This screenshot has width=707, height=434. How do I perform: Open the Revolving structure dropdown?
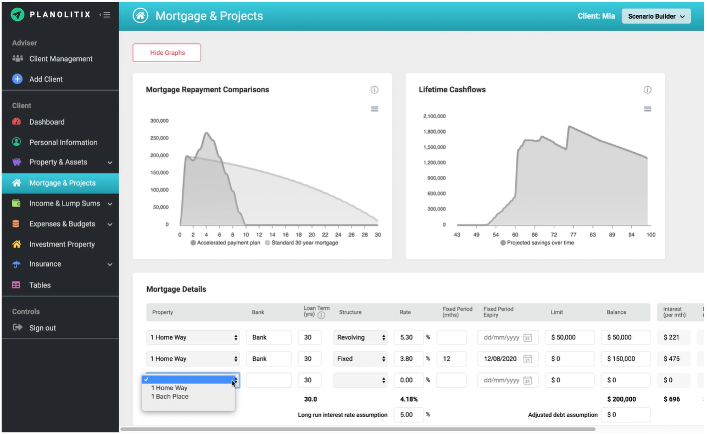click(x=360, y=337)
